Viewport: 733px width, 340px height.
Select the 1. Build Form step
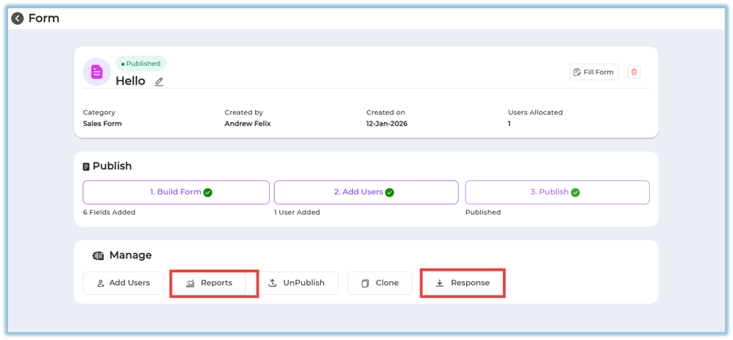[176, 192]
